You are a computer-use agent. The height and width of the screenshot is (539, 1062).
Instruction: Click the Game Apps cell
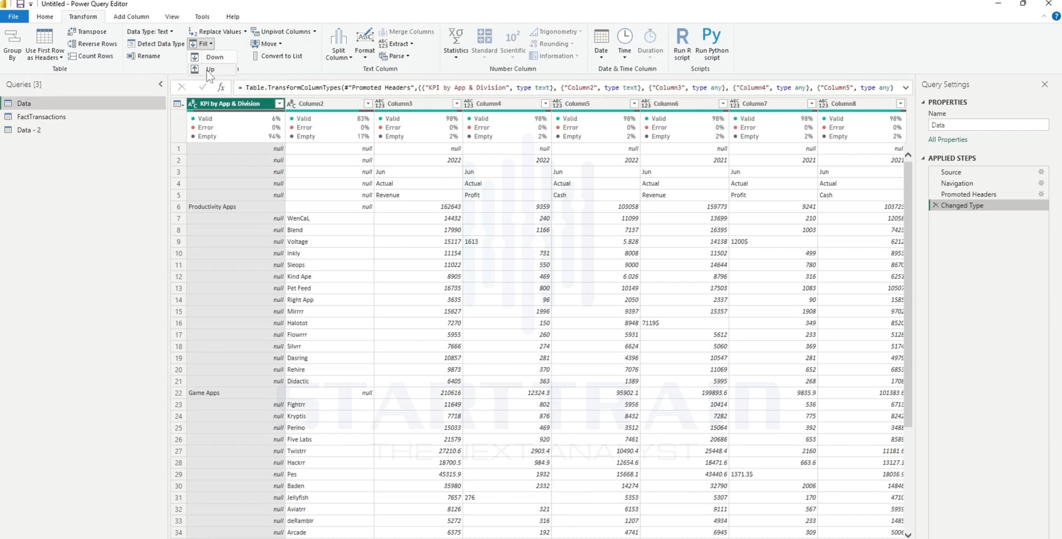pyautogui.click(x=236, y=393)
